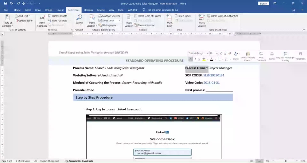Apply the yellow text highlight color
Image resolution: width=307 pixels, height=163 pixels.
pyautogui.click(x=204, y=59)
